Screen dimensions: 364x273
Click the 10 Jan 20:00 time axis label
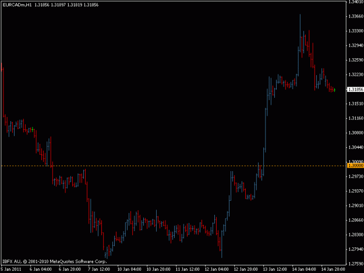(158, 270)
